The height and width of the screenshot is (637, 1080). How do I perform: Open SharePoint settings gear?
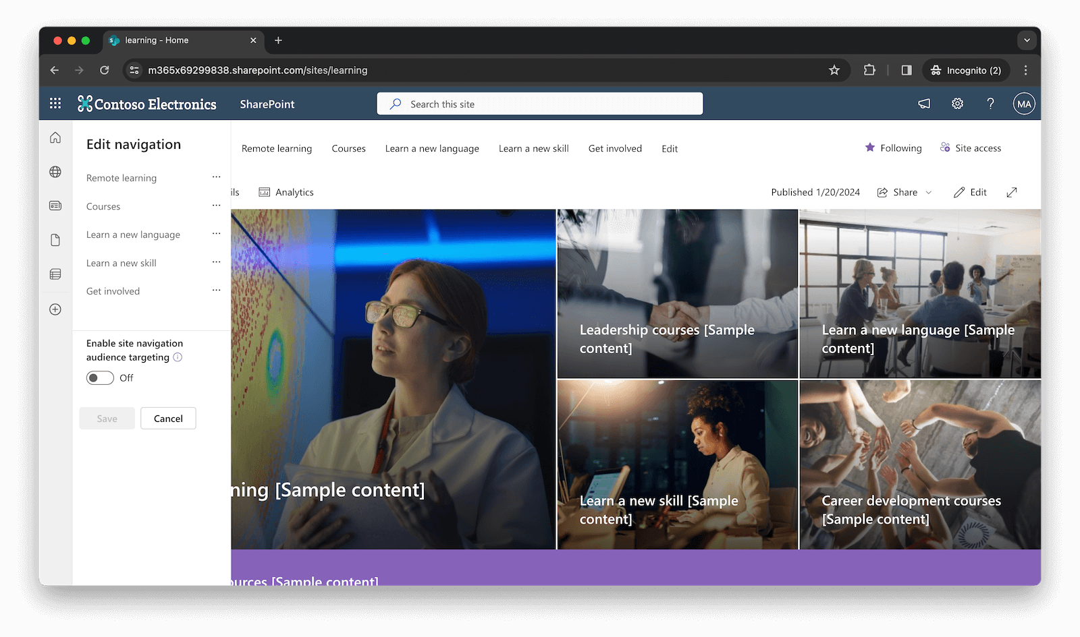point(956,103)
